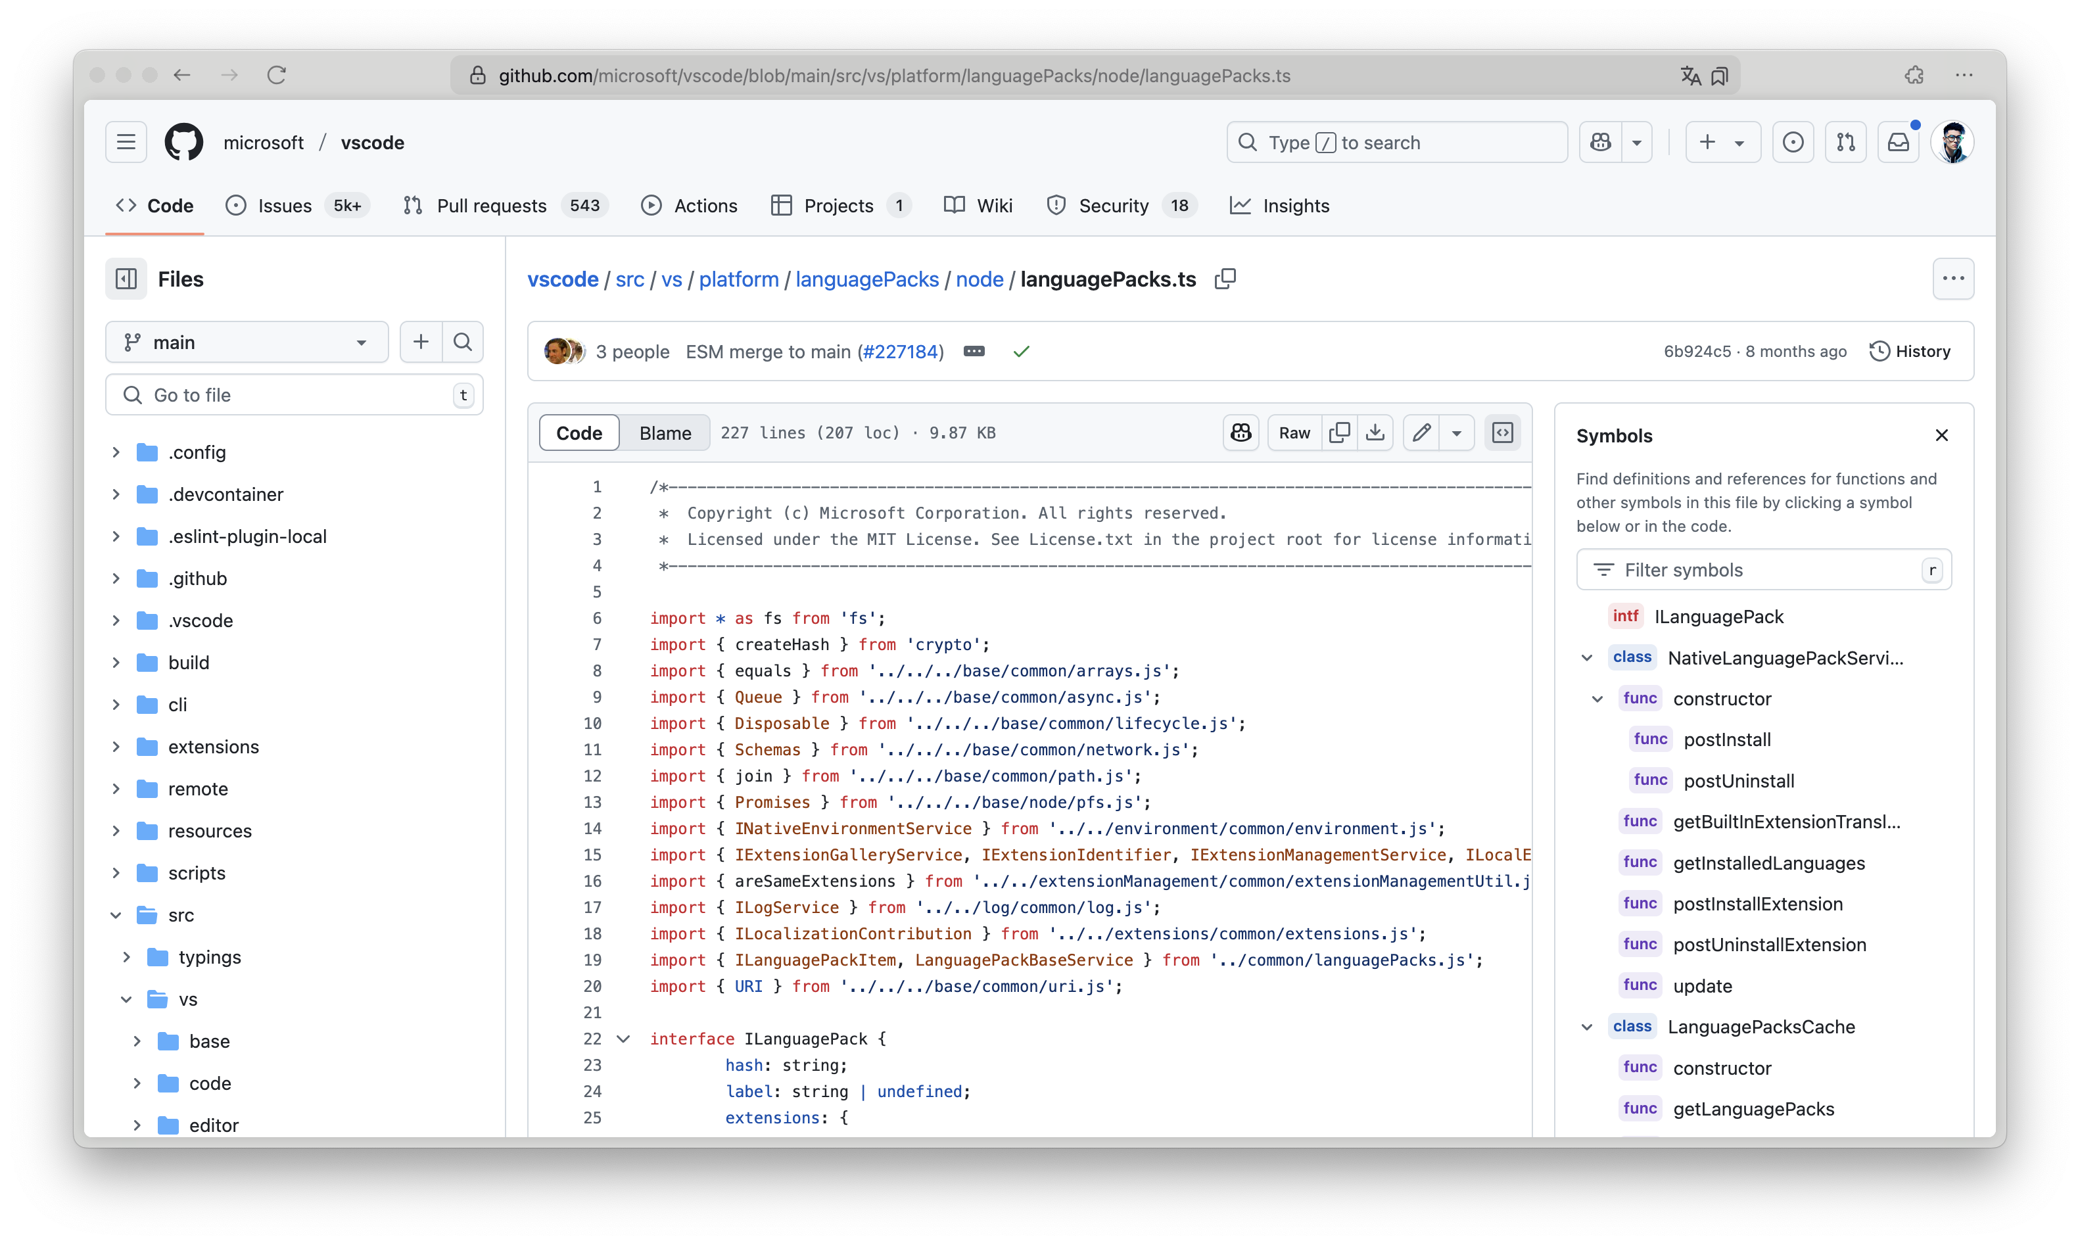Open Copilot dropdown arrow in header
Viewport: 2080px width, 1245px height.
[x=1637, y=143]
